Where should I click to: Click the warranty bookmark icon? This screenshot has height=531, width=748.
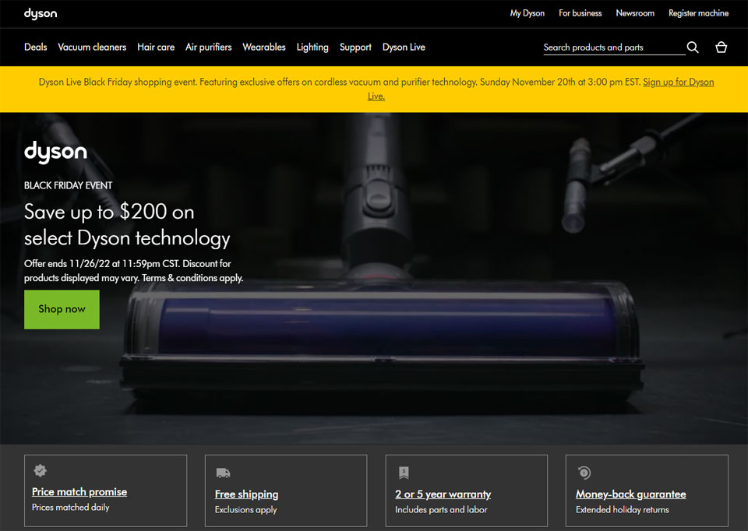point(404,473)
